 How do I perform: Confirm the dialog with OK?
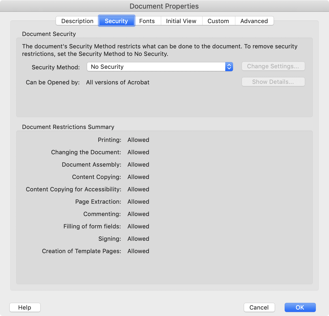click(x=300, y=307)
